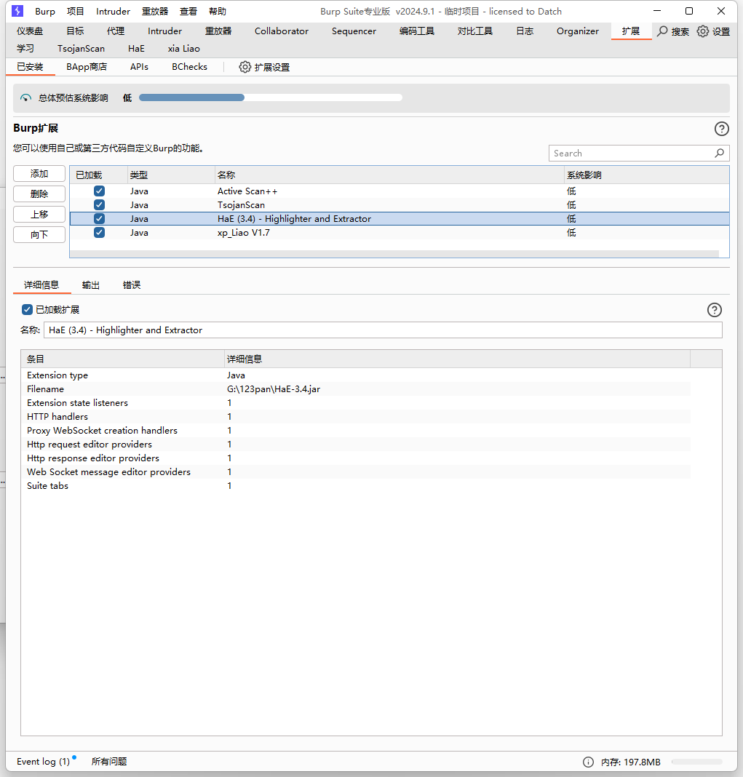Image resolution: width=743 pixels, height=777 pixels.
Task: Click the magnifier icon in Search box
Action: pyautogui.click(x=719, y=153)
